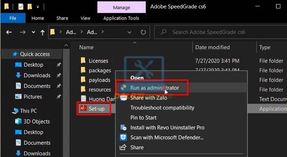The image size is (287, 157).
Task: Expand the address bar history dropdown
Action: [129, 32]
